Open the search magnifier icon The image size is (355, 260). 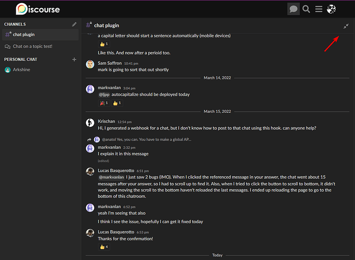tap(306, 9)
